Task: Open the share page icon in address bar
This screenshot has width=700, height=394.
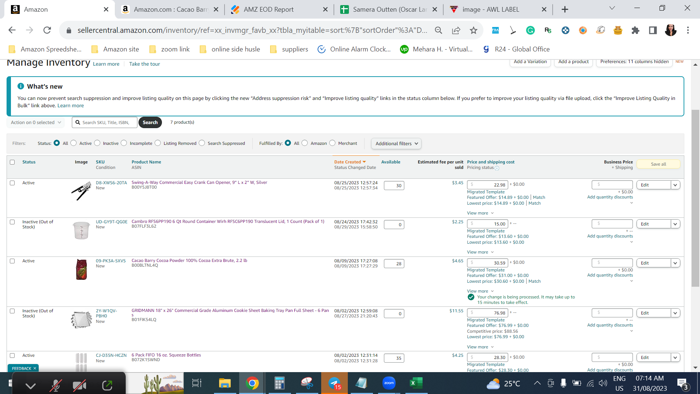Action: click(456, 30)
